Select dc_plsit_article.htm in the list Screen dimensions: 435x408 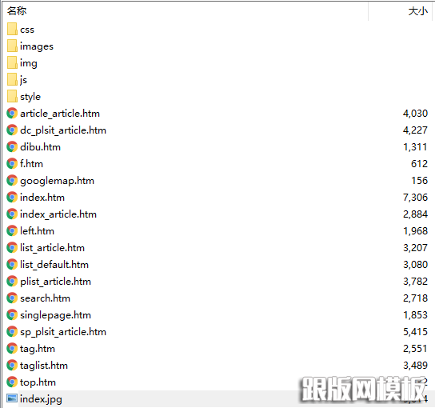click(x=63, y=130)
